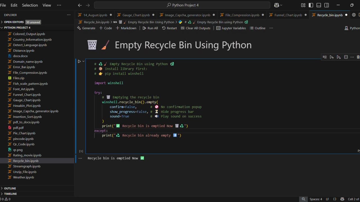Collapse the Python Project 4 folder
This screenshot has width=360, height=202.
17,27
